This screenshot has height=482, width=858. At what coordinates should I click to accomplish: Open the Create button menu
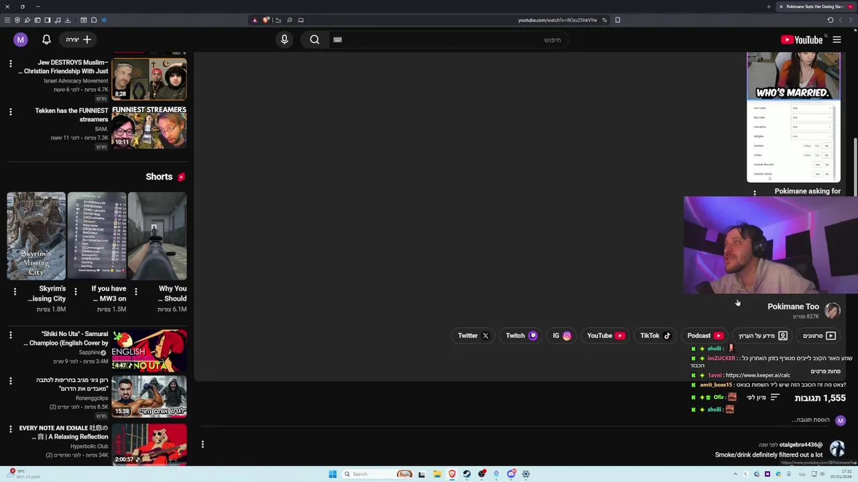pyautogui.click(x=78, y=39)
